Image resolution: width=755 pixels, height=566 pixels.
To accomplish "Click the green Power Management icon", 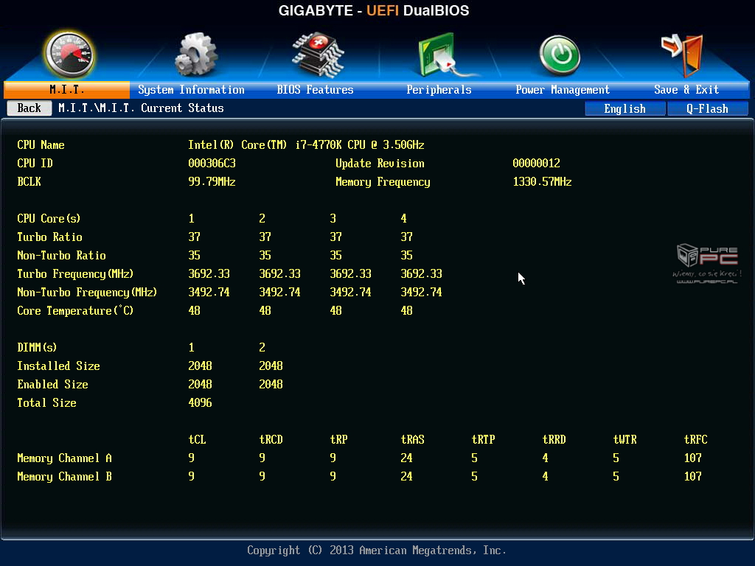I will point(560,55).
